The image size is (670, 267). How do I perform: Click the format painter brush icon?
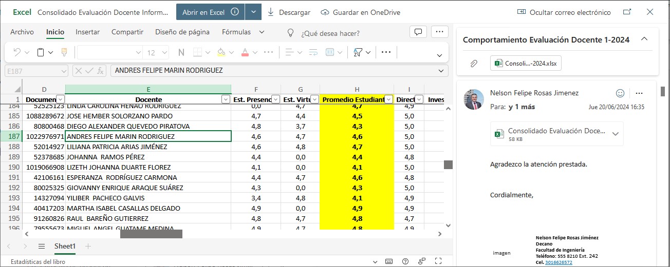coord(64,52)
